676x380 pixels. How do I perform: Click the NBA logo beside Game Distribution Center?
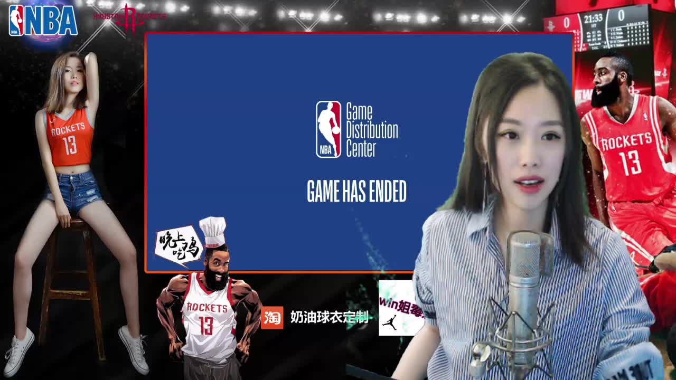(x=328, y=129)
